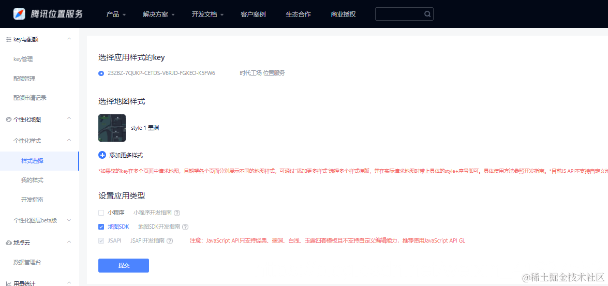This screenshot has width=608, height=286.
Task: Click the style 1 墨渊 label
Action: pos(145,128)
